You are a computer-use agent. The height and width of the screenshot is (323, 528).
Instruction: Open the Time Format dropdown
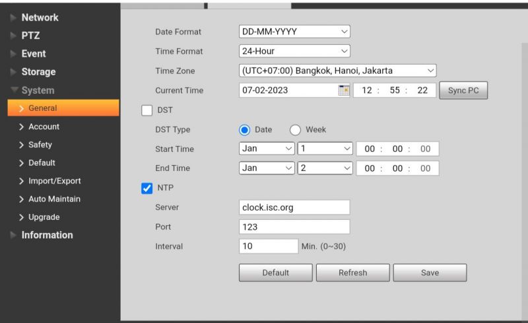click(294, 50)
